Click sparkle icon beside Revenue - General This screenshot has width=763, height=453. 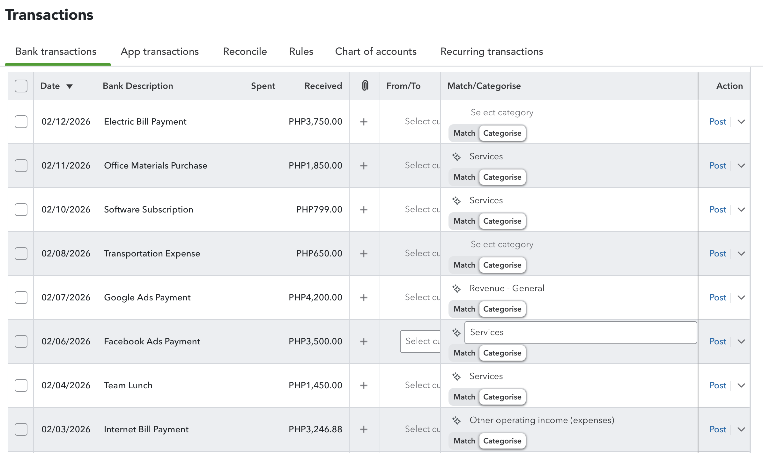pyautogui.click(x=456, y=289)
